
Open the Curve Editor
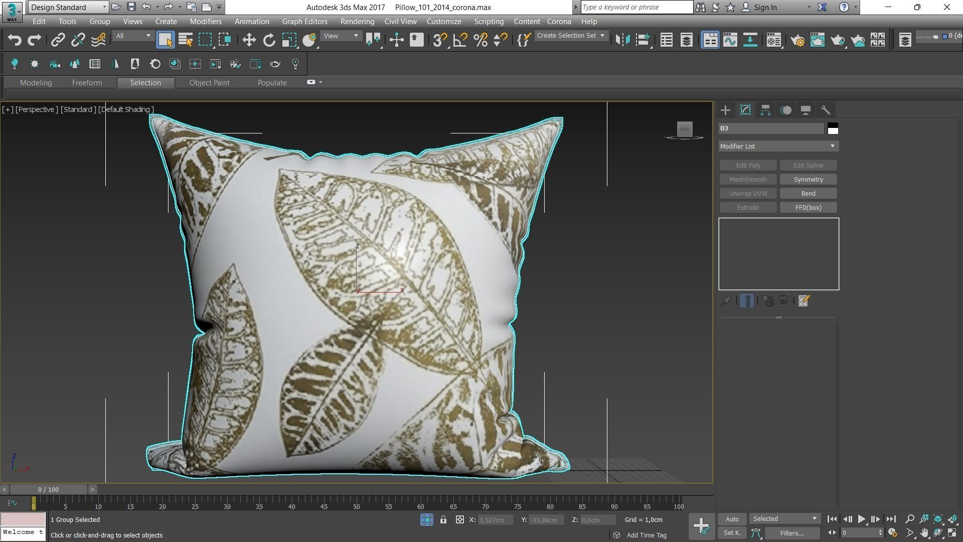[730, 40]
